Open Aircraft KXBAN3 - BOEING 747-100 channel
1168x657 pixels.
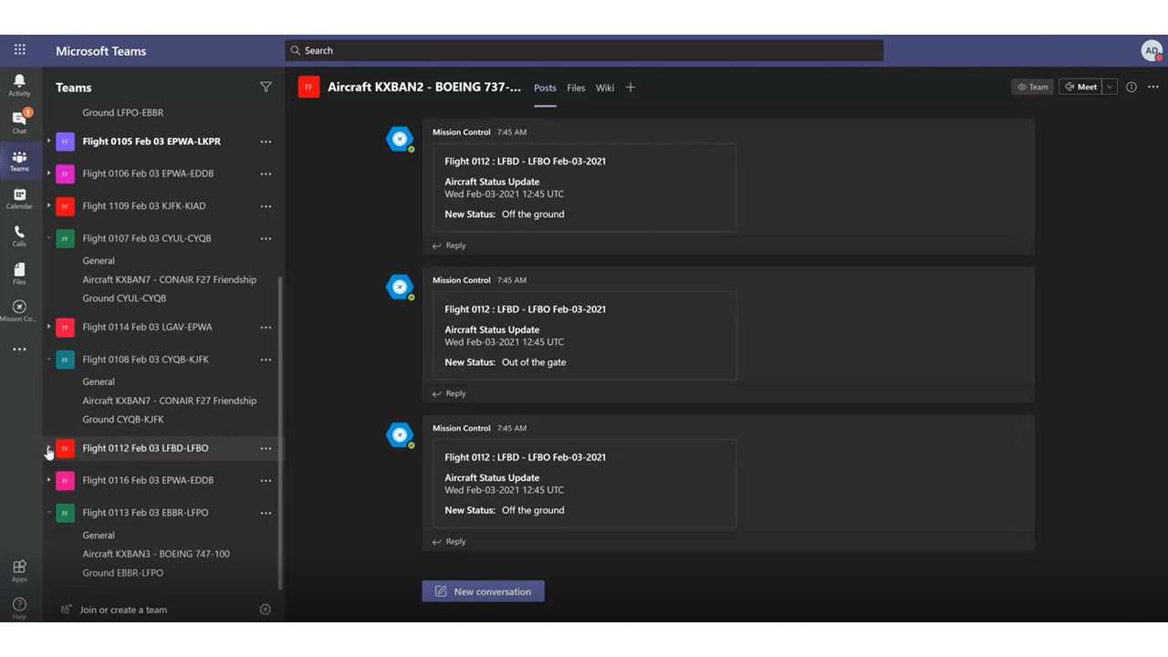tap(156, 554)
